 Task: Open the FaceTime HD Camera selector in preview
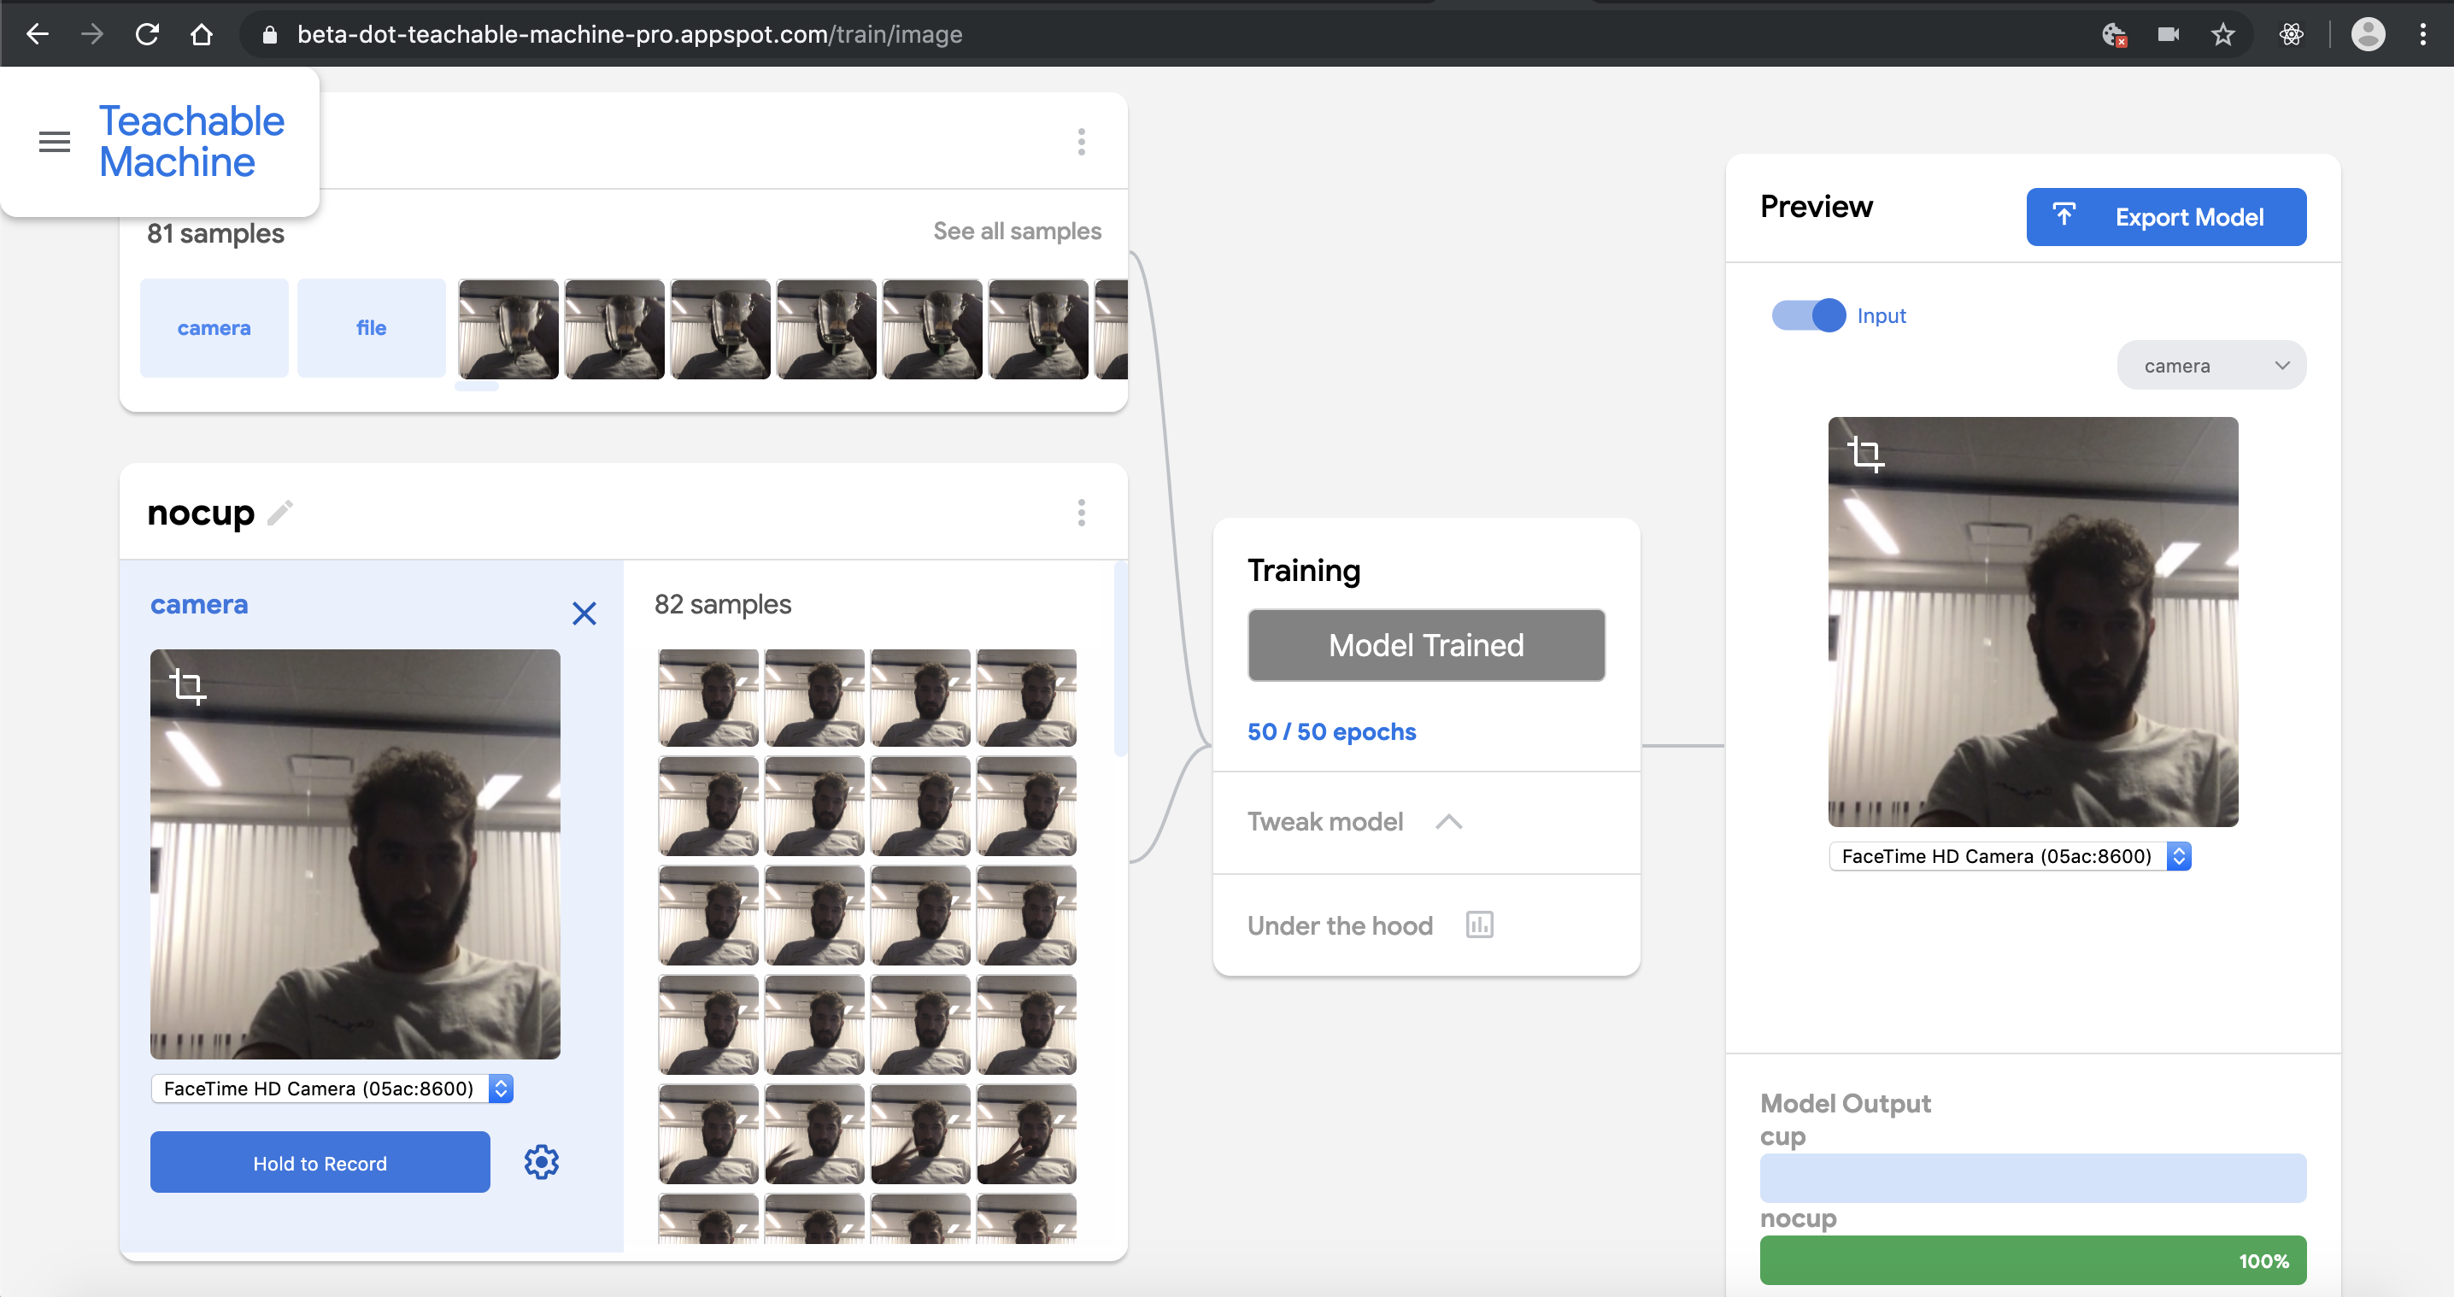pyautogui.click(x=2010, y=856)
